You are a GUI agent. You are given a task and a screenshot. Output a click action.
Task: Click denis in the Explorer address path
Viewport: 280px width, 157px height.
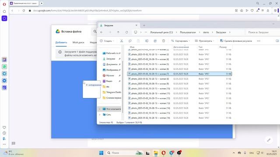pyautogui.click(x=206, y=32)
